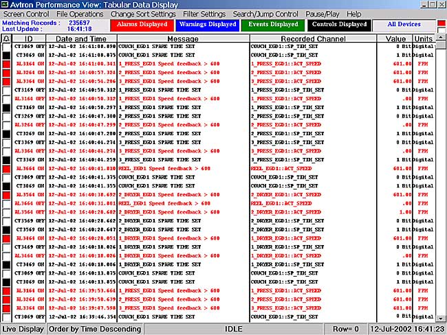
Task: Click the application icon in the title bar
Action: click(5, 4)
